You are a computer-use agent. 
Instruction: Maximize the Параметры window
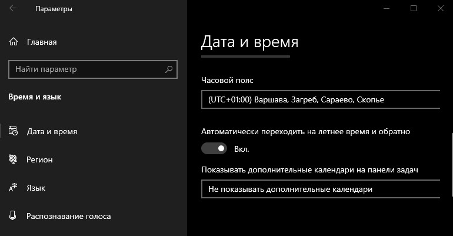pyautogui.click(x=414, y=8)
